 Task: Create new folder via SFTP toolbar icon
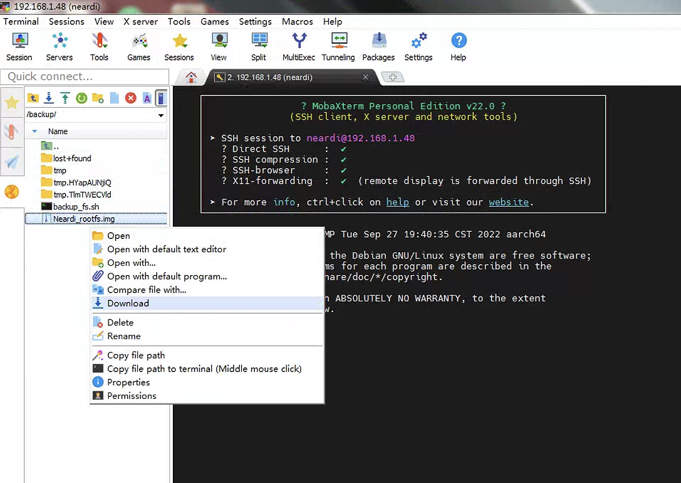click(98, 98)
